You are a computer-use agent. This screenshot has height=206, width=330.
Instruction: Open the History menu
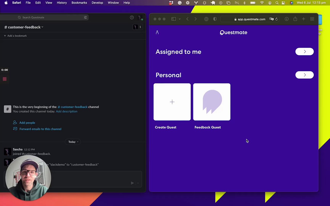pos(62,3)
